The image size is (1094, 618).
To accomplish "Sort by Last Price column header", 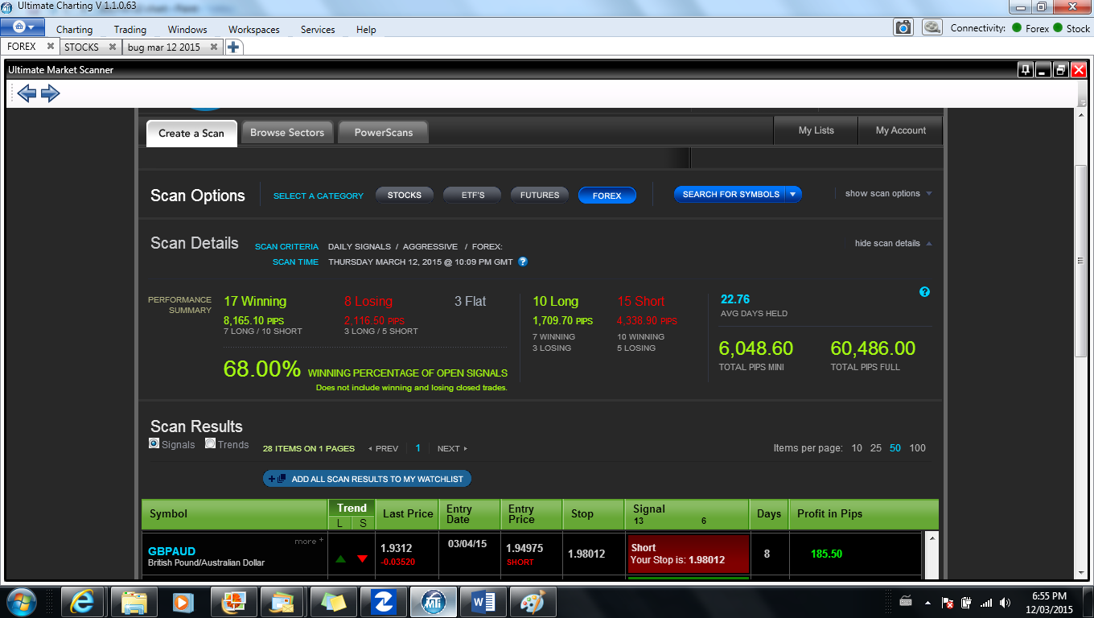I will [x=408, y=513].
